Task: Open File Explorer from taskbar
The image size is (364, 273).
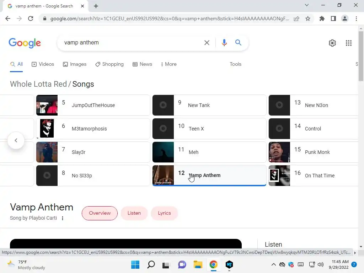Action: (198, 264)
